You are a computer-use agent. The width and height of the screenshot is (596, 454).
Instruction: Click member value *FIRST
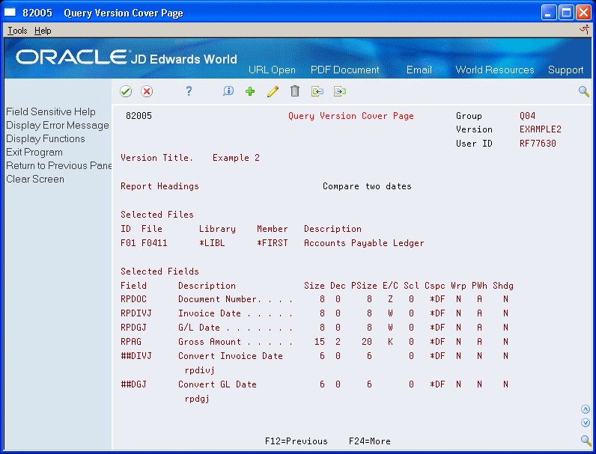pos(272,243)
